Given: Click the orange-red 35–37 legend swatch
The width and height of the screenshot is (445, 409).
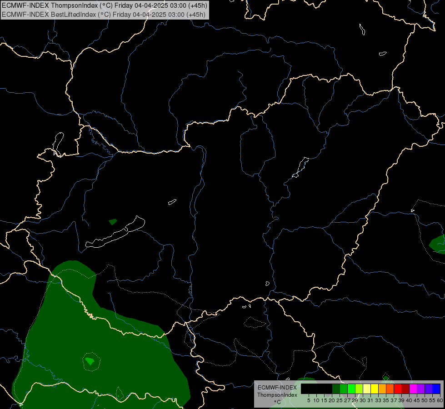Looking at the screenshot, I should [x=390, y=389].
